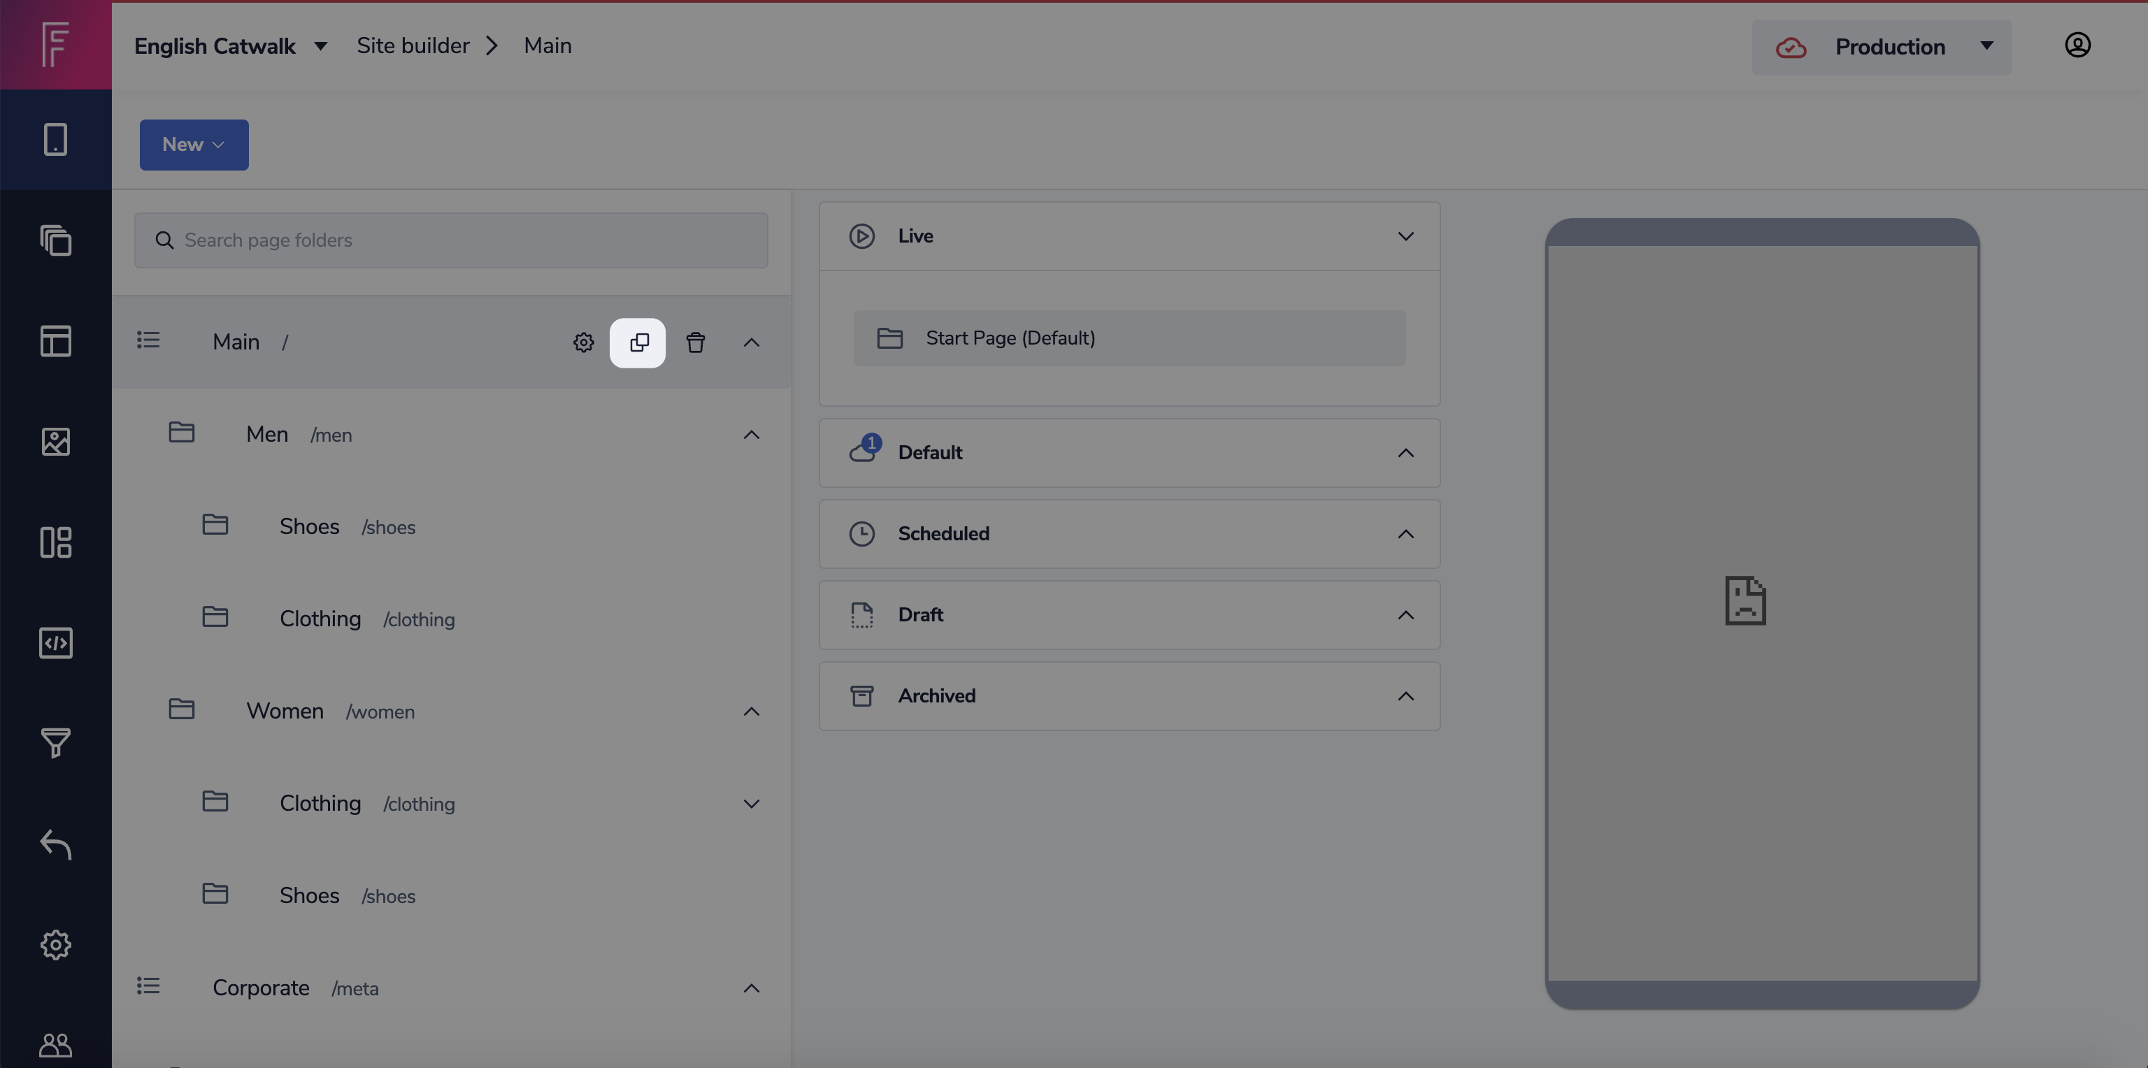The width and height of the screenshot is (2148, 1068).
Task: Open the code brackets sidebar icon
Action: [x=56, y=643]
